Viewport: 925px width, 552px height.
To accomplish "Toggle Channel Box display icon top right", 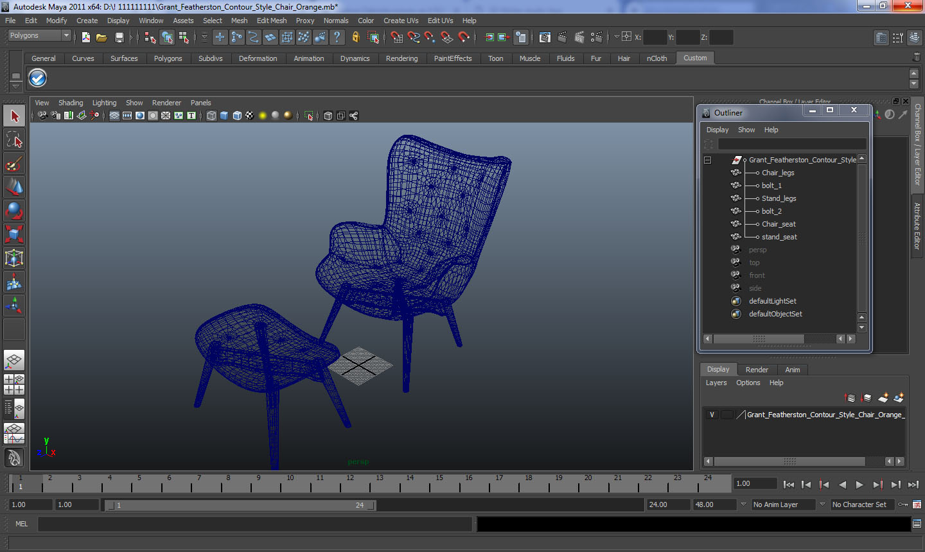I will (x=915, y=38).
